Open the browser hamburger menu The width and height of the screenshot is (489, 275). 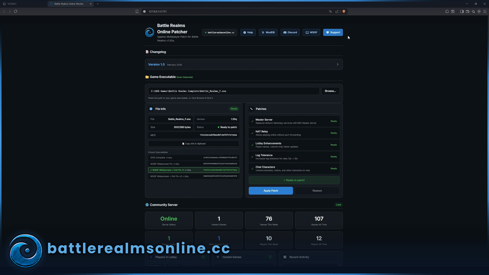485,11
